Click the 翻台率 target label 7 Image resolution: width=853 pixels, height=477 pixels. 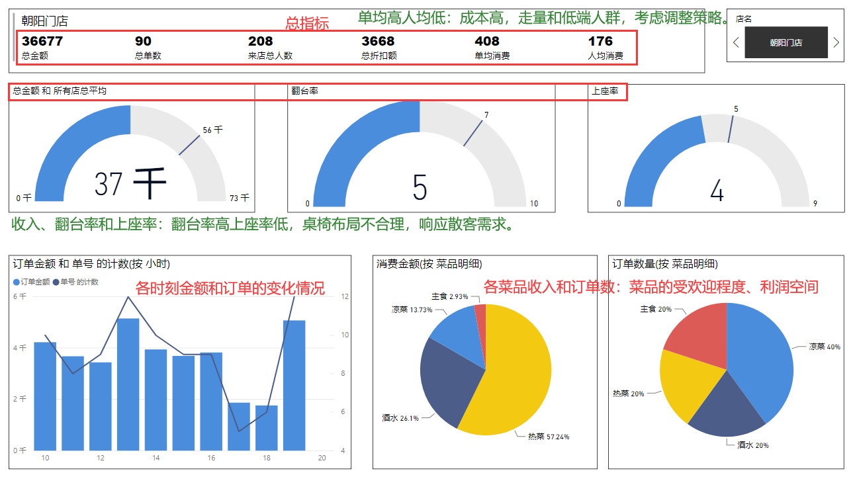tap(486, 115)
